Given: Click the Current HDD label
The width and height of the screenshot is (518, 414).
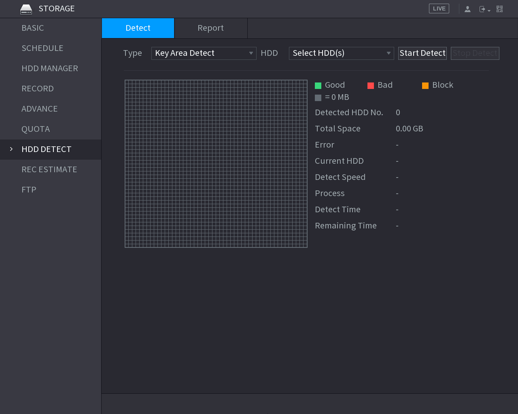Looking at the screenshot, I should coord(339,161).
